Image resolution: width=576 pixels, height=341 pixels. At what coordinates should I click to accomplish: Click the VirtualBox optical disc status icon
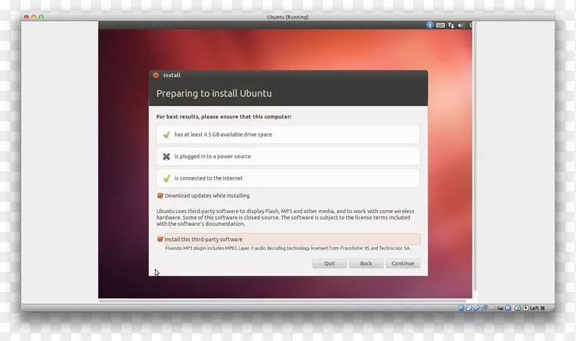point(469,308)
